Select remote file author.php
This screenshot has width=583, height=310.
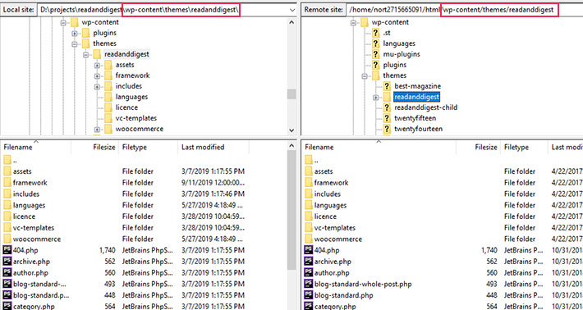point(332,273)
